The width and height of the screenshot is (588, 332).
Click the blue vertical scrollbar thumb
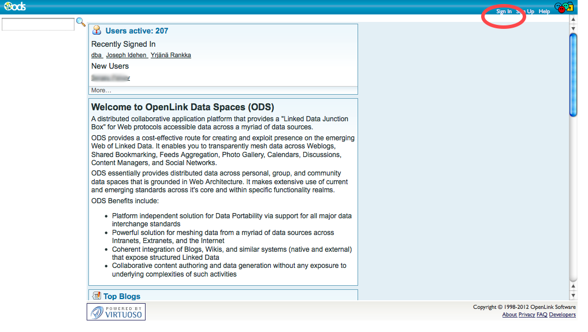pyautogui.click(x=573, y=75)
